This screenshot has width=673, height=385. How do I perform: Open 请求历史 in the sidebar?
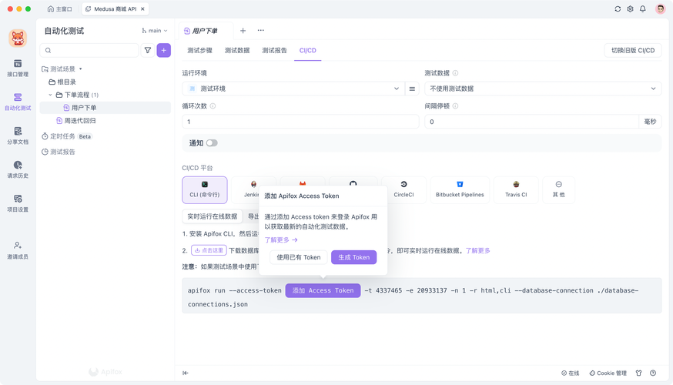click(18, 170)
